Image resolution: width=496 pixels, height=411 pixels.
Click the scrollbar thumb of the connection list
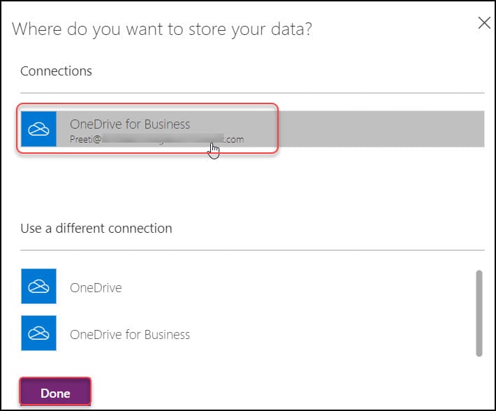(479, 313)
